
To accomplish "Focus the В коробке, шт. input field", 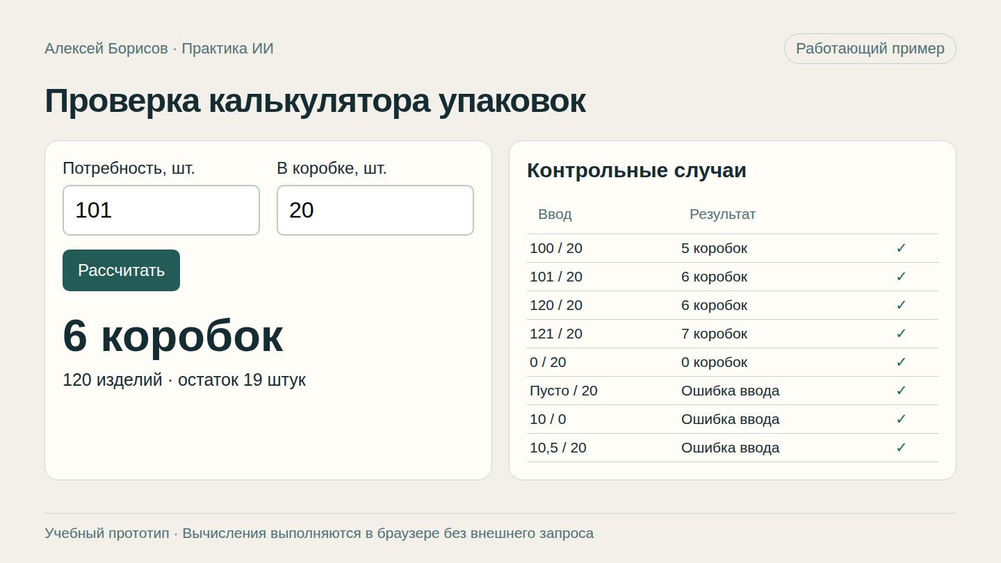I will pos(375,210).
